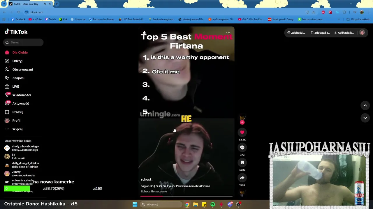Screen dimensions: 373x209
Task: Open YouTube bookmark
Action: tap(35, 19)
